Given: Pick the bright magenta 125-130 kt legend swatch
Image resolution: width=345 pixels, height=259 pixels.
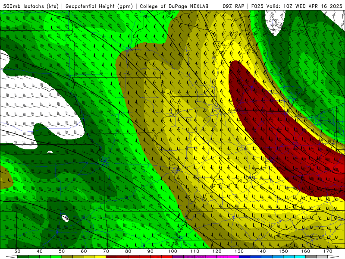Looking at the screenshot, I should (x=234, y=257).
